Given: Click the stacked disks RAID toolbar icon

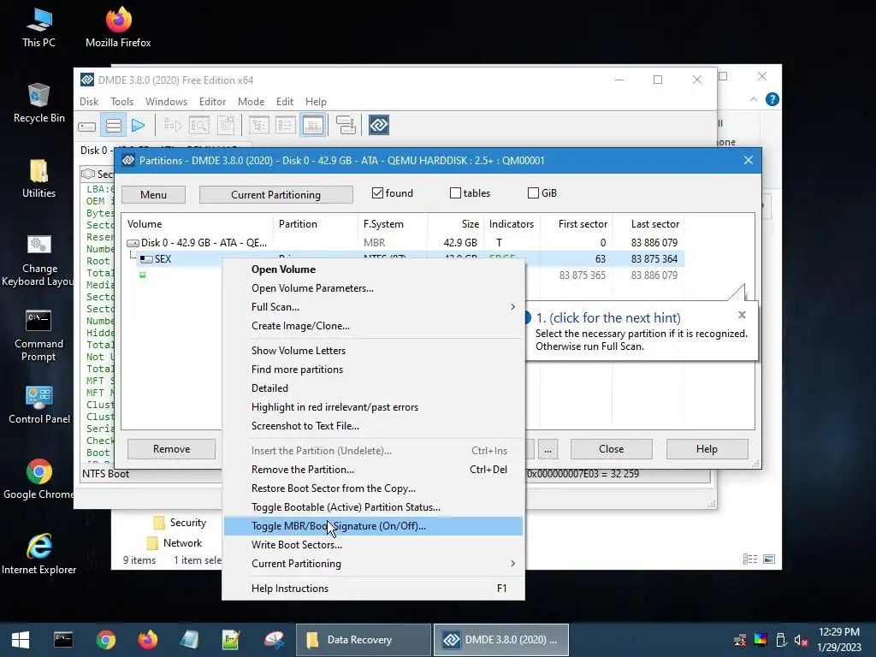Looking at the screenshot, I should click(346, 126).
